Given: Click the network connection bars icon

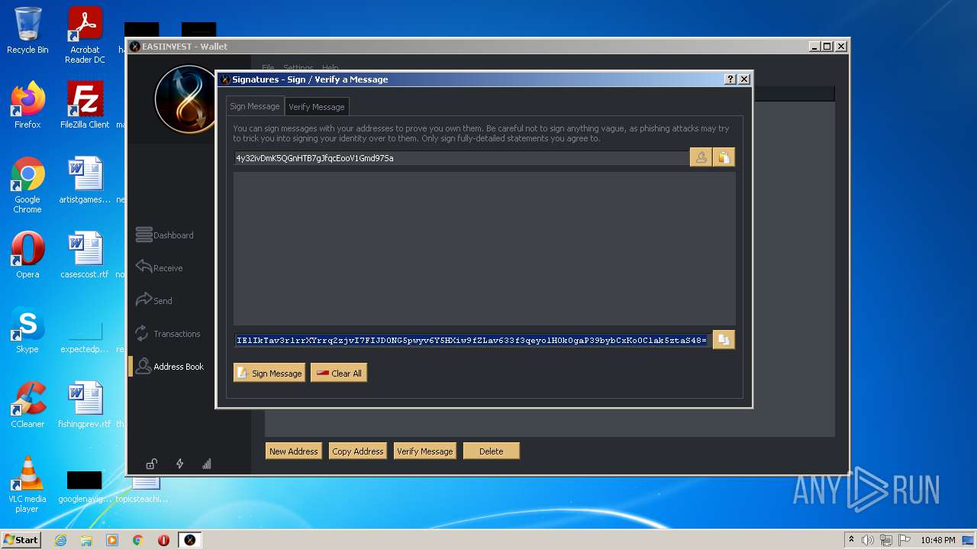Looking at the screenshot, I should (x=207, y=464).
